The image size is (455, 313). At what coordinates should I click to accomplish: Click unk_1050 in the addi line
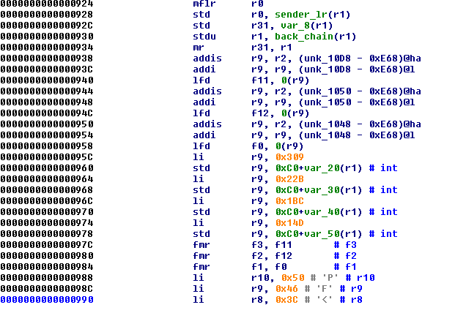[328, 102]
